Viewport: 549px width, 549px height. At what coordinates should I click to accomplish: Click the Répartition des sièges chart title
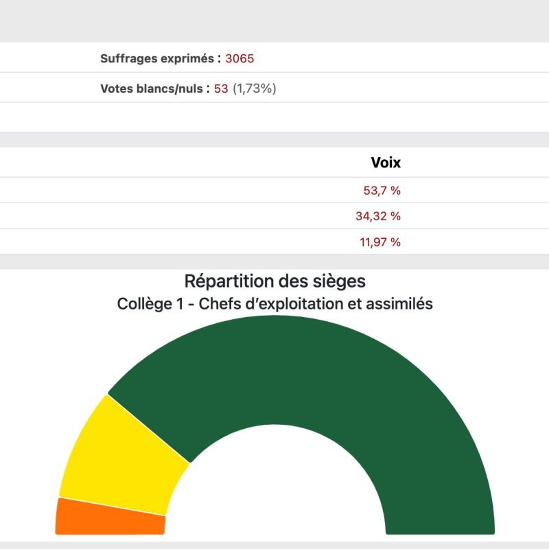(274, 281)
